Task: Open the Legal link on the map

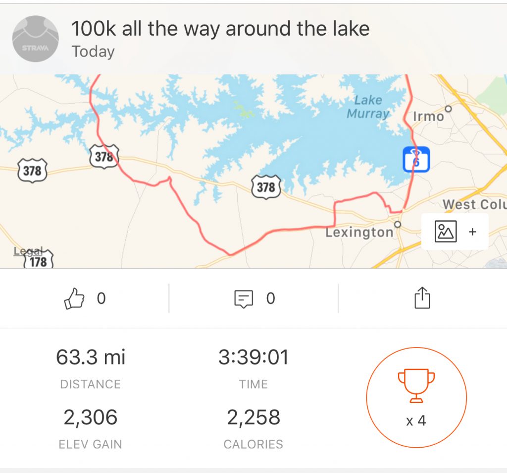Action: point(28,251)
